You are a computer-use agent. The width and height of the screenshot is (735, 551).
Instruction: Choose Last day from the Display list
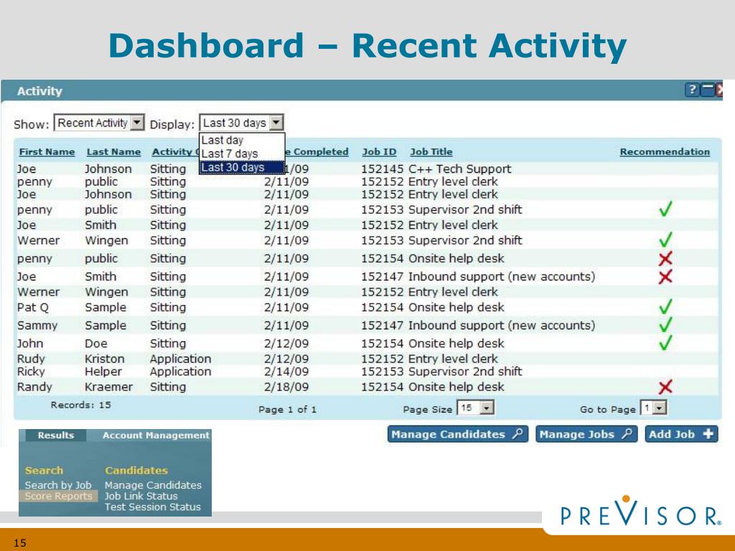(x=242, y=140)
